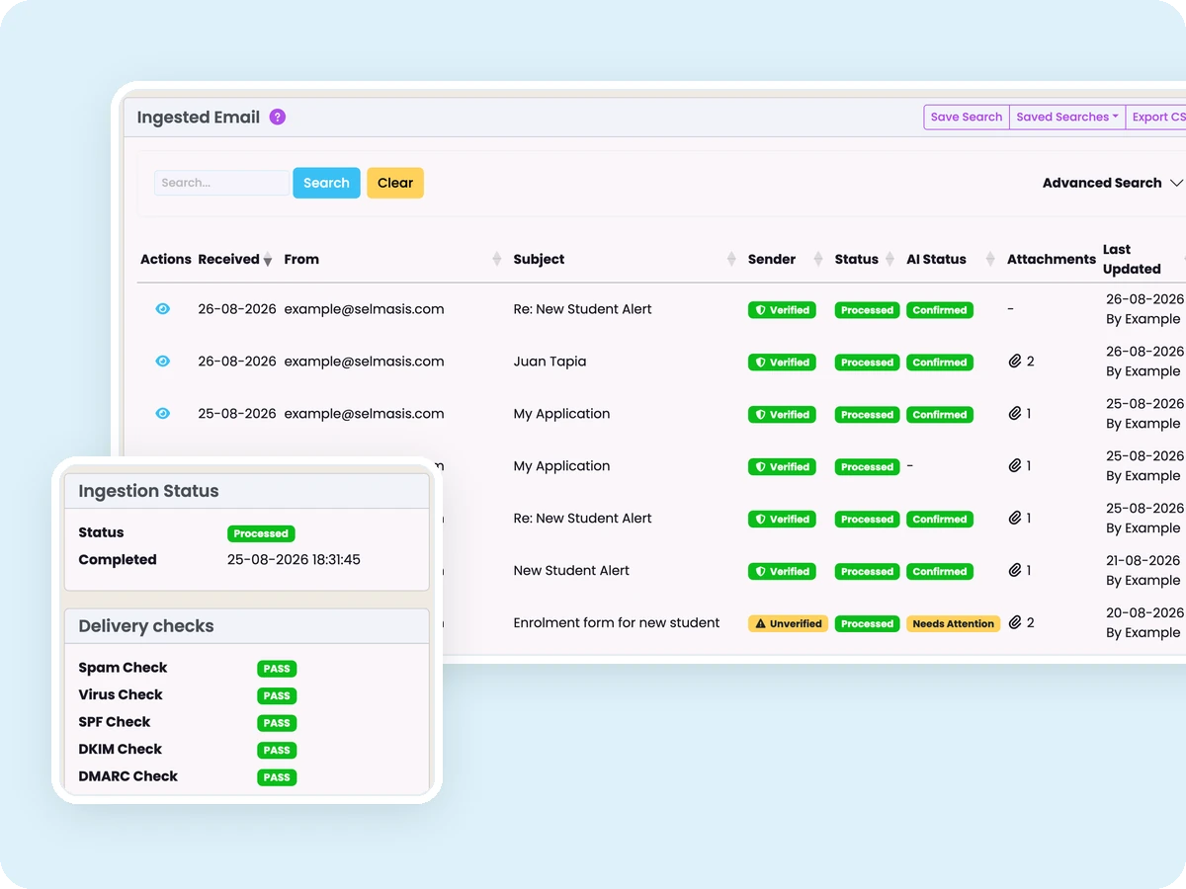Click Confirmed badge in Juan Tapia row
Viewport: 1186px width, 889px height.
940,363
